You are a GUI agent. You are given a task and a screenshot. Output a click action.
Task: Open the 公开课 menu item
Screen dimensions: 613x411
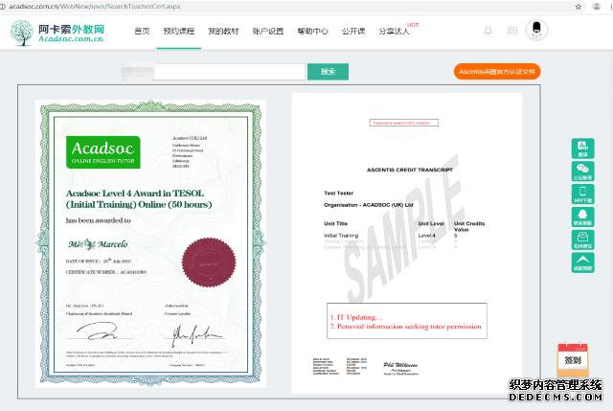coord(353,31)
